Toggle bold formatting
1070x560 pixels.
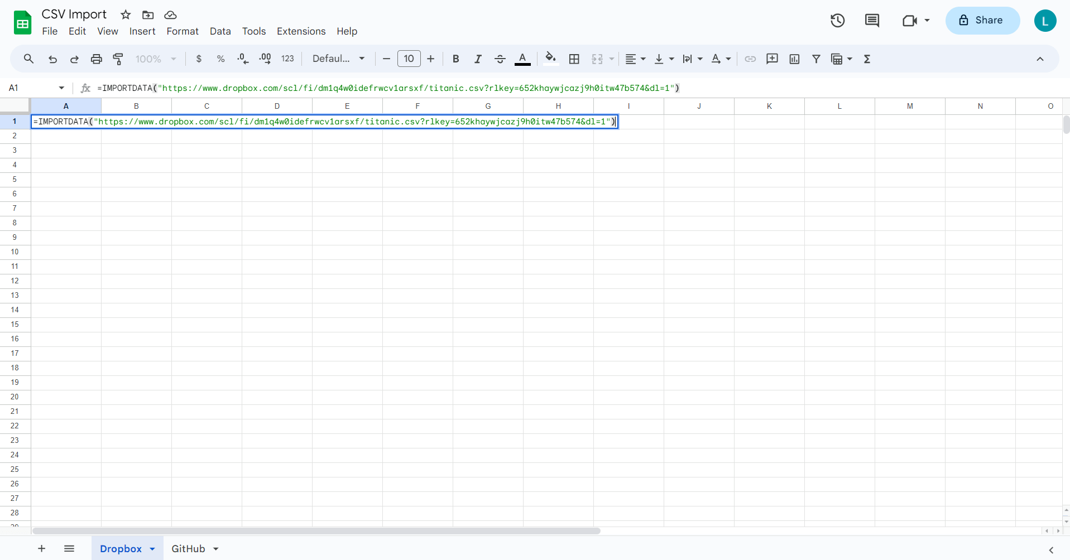[455, 59]
